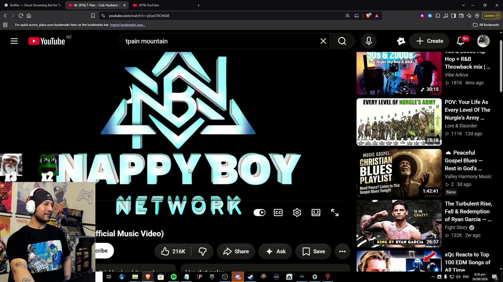Viewport: 503px width, 282px height.
Task: Enter fullscreen in the video player
Action: click(335, 213)
